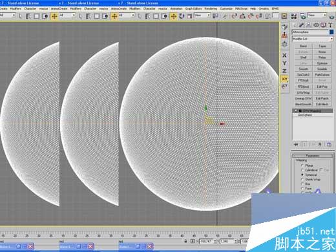Open the Utilities hammer tab
Viewport: 336px width, 252px height.
330,25
